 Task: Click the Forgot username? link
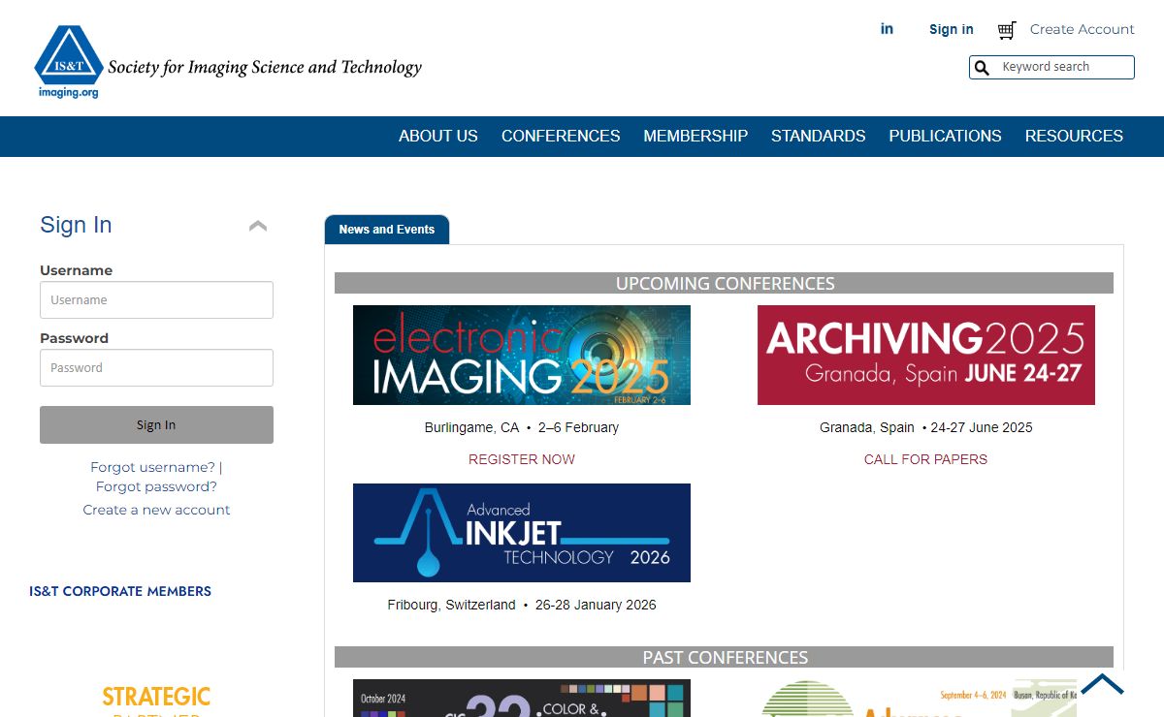coord(153,467)
